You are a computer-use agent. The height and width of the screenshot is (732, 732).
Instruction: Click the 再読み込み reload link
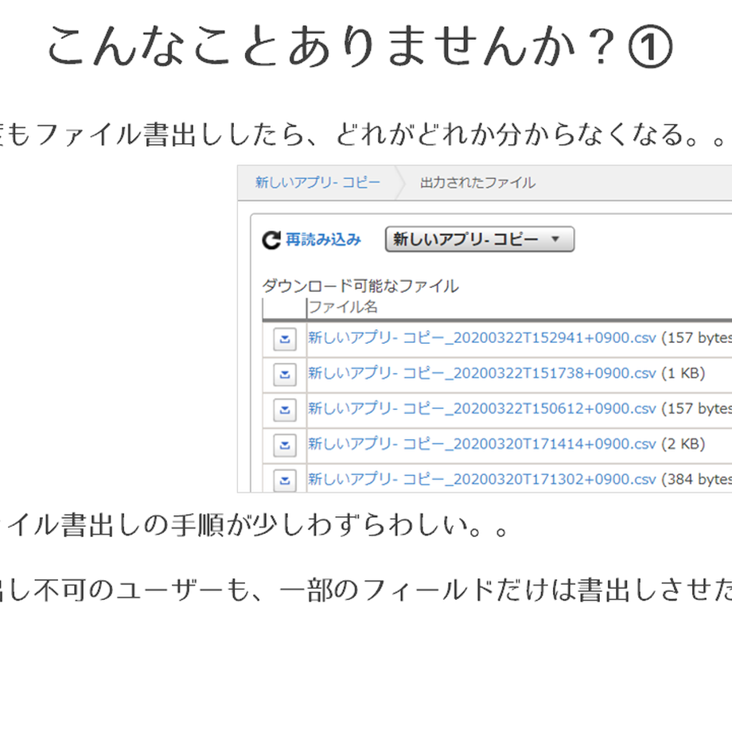click(x=323, y=239)
